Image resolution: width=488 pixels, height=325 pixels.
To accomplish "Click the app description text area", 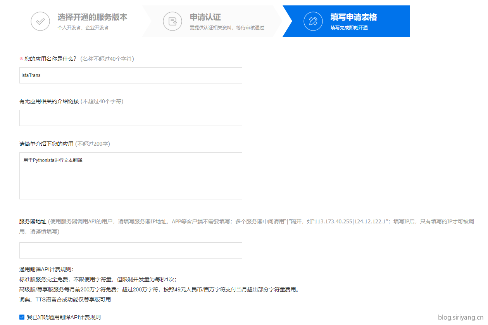I will 131,176.
